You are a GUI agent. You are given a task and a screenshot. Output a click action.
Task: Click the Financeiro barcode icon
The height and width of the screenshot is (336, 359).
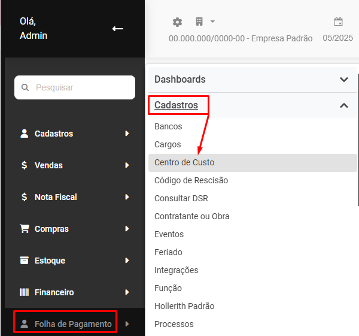coord(25,292)
